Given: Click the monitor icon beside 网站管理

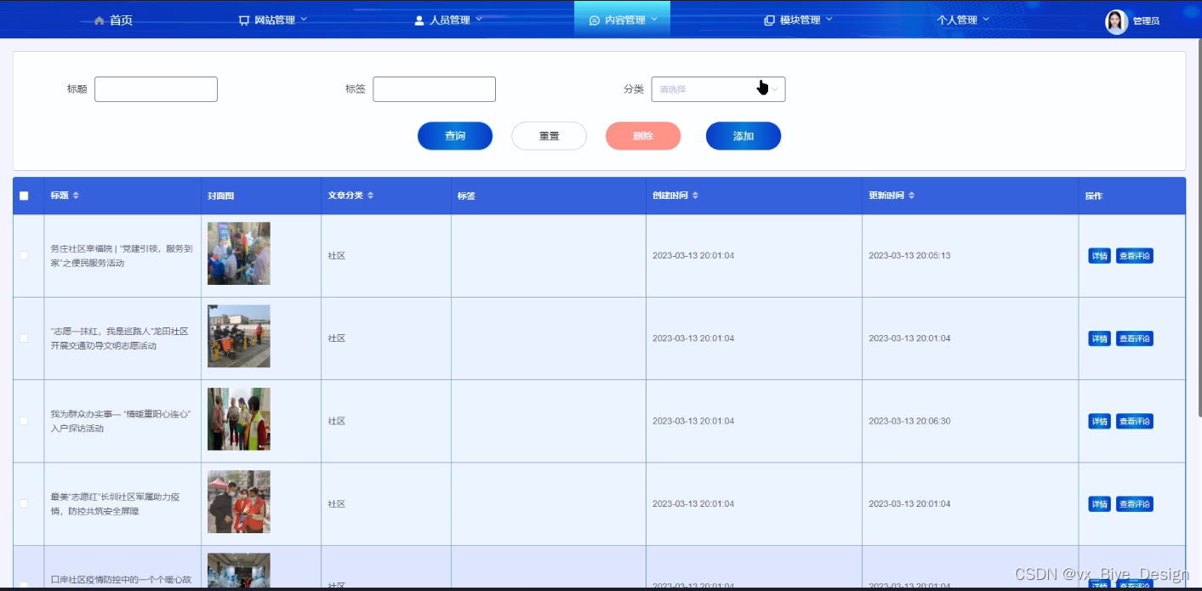Looking at the screenshot, I should pyautogui.click(x=244, y=20).
